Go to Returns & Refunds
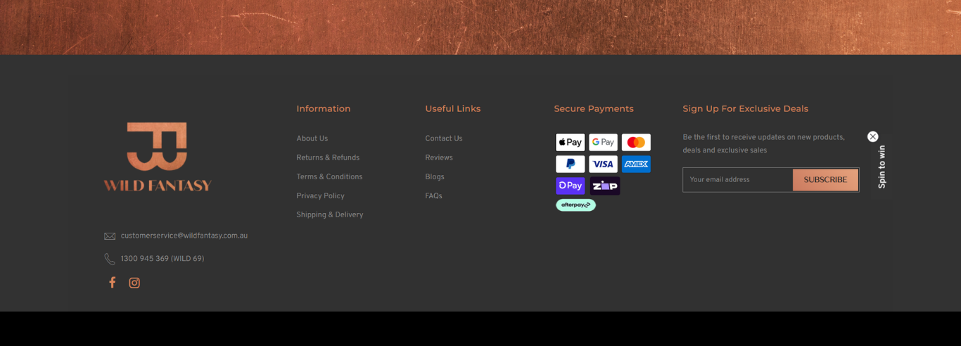The width and height of the screenshot is (961, 346). click(328, 158)
